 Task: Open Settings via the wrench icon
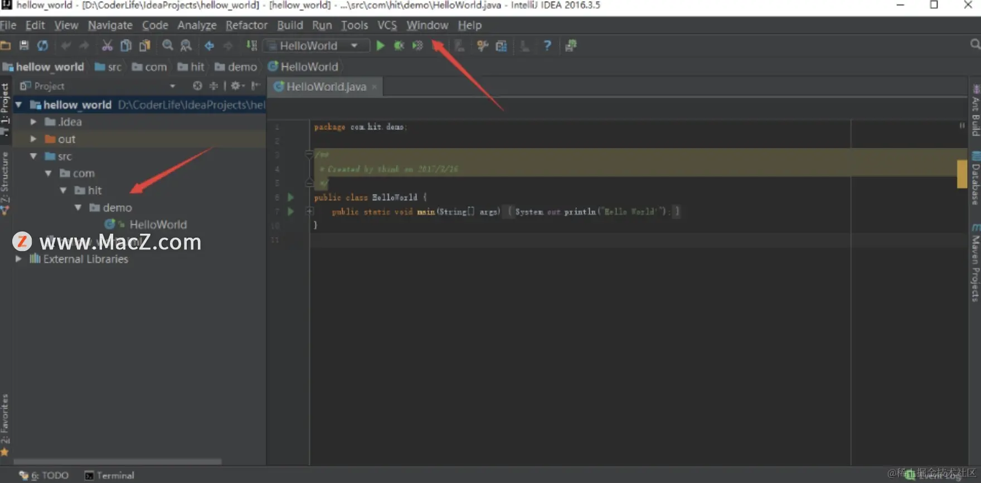(x=483, y=46)
